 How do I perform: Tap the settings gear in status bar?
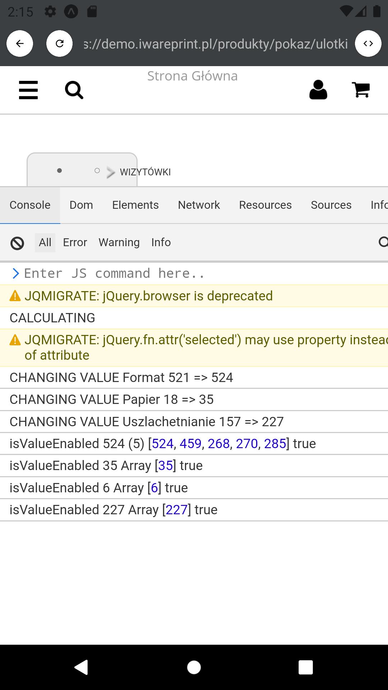point(50,12)
